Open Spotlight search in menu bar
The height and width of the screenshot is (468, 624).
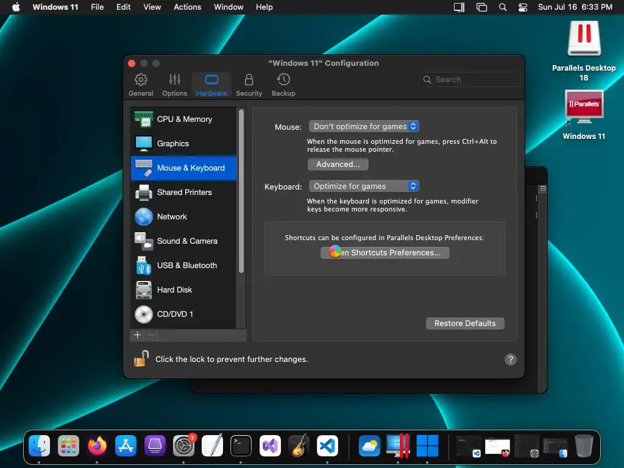click(503, 7)
